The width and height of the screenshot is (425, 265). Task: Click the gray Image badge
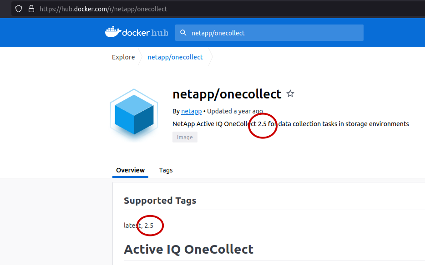[x=185, y=137]
